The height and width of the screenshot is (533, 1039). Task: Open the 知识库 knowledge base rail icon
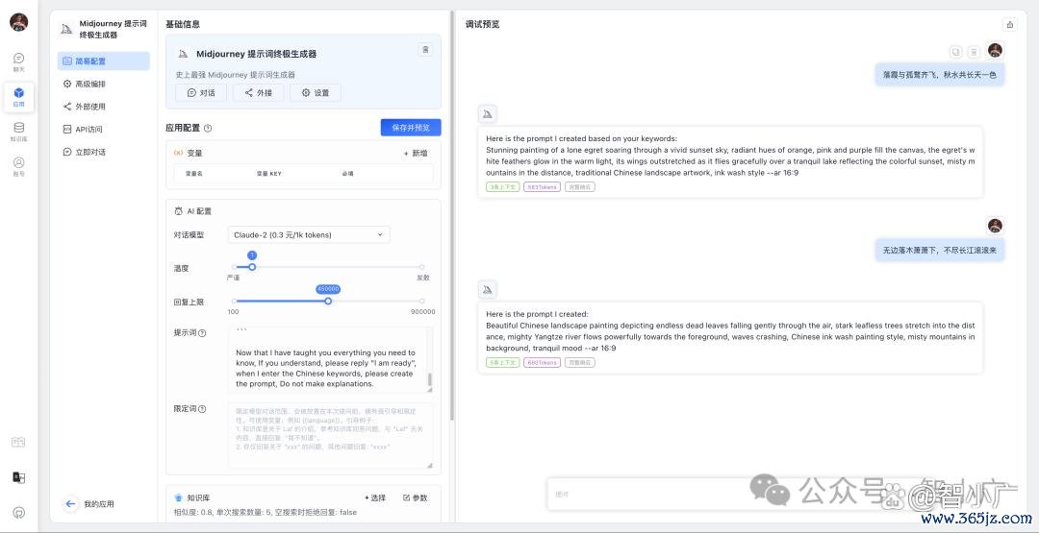tap(18, 132)
